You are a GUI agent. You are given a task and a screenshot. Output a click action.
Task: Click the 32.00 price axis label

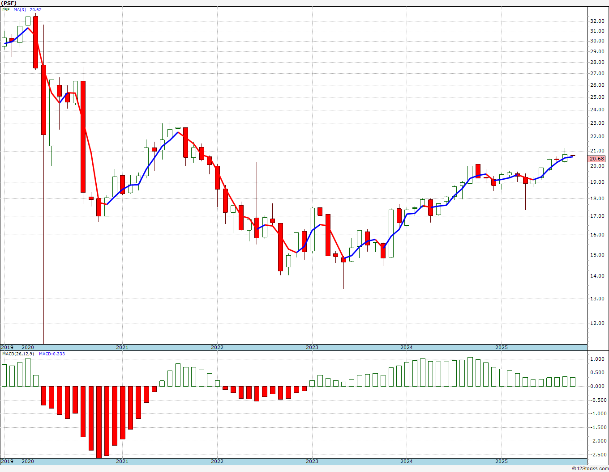point(597,21)
